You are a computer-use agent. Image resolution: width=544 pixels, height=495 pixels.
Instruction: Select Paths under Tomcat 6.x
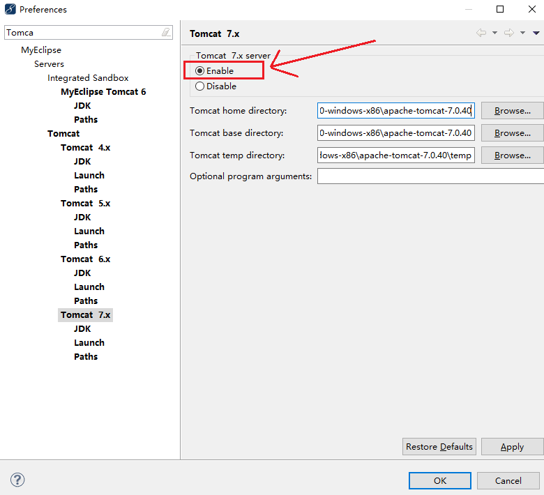coord(86,301)
